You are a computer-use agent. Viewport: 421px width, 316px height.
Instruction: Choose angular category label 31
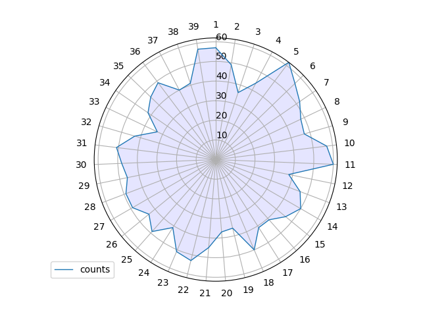point(82,143)
